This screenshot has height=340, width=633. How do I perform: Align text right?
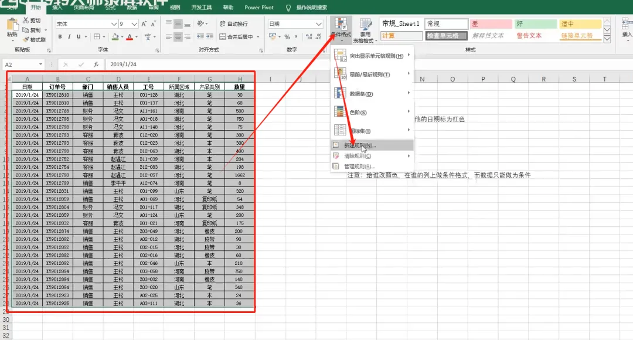[x=188, y=37]
